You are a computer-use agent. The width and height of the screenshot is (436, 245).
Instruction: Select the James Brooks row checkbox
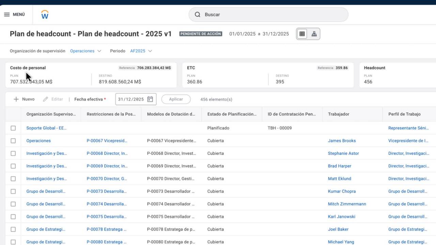13,141
